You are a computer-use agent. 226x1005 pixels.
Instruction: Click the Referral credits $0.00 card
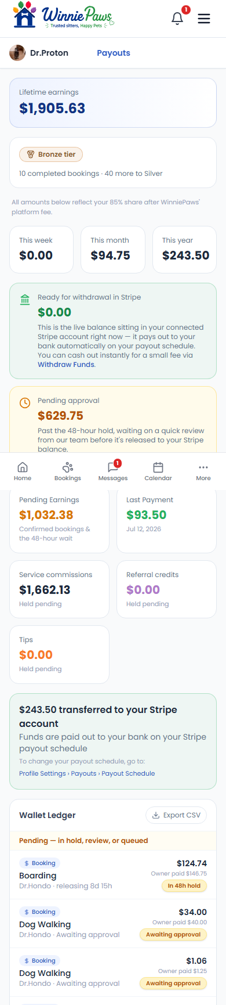click(166, 589)
